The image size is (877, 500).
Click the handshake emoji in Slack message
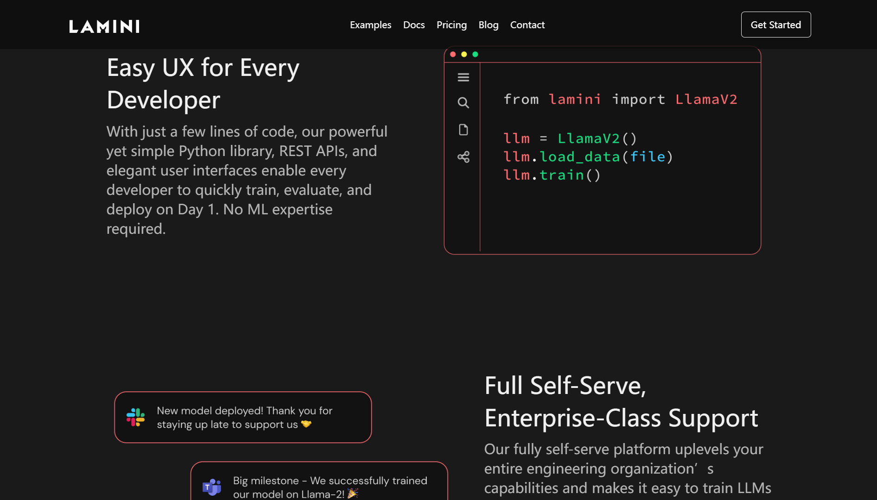(x=306, y=424)
